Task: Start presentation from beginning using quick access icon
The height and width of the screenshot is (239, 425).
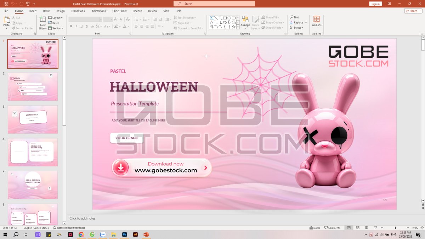Action: click(x=28, y=4)
